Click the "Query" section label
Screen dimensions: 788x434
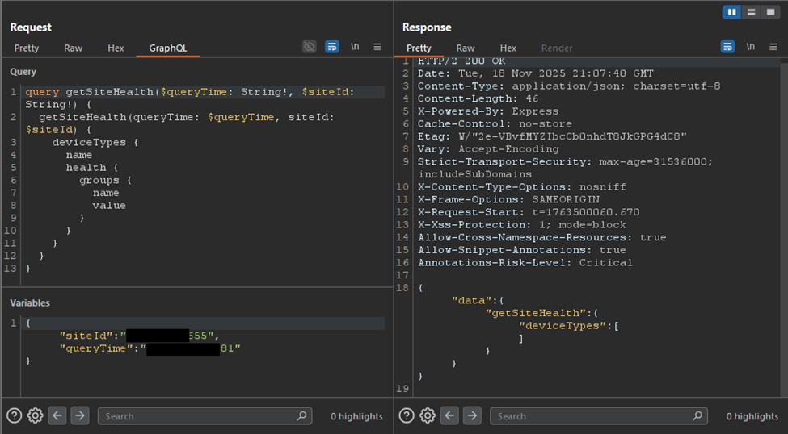click(23, 72)
